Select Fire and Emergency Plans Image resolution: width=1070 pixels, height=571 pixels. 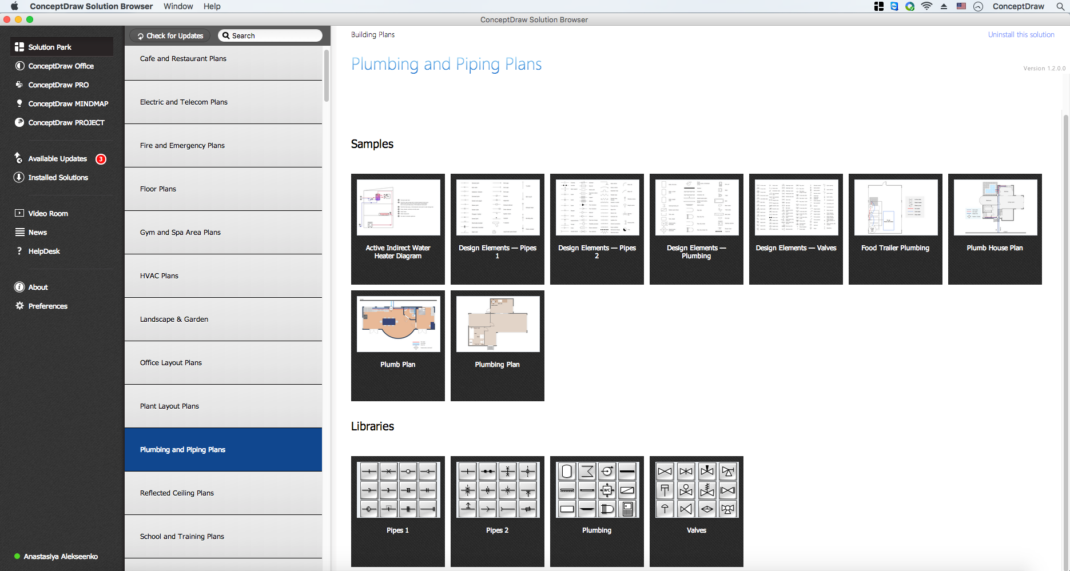point(223,146)
